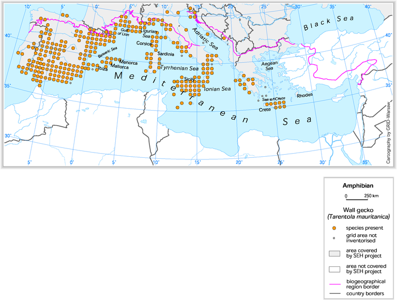Click the orange 'species present' legend dot
Image resolution: width=397 pixels, height=300 pixels.
pos(334,228)
